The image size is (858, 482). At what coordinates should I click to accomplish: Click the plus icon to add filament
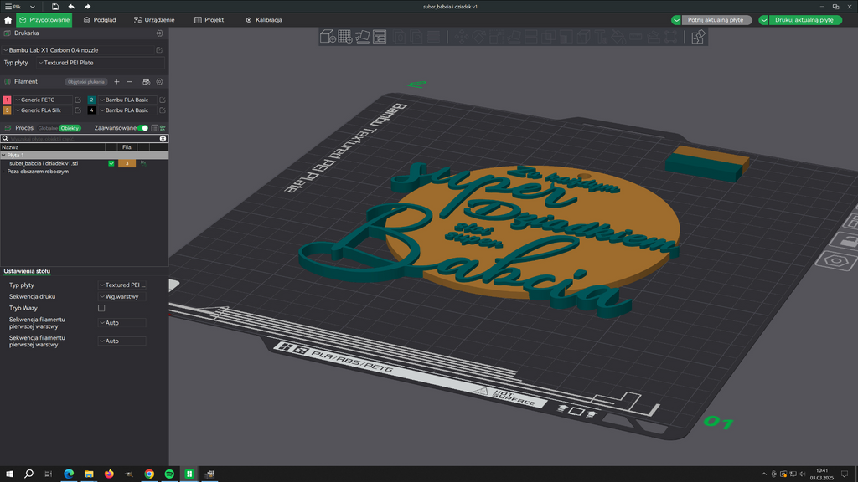pos(116,81)
